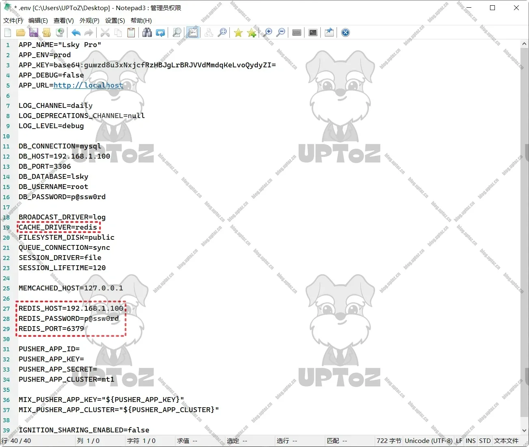This screenshot has width=529, height=447.
Task: Click the Copy pages icon
Action: (118, 33)
